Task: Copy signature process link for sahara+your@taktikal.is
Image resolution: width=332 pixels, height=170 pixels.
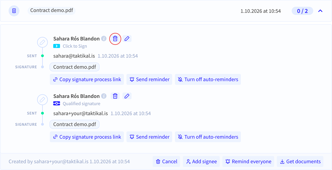Action: coord(87,137)
